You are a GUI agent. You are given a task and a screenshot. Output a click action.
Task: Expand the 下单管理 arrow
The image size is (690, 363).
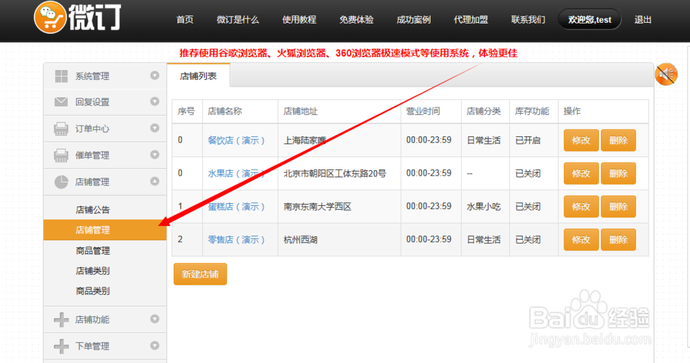pos(155,345)
